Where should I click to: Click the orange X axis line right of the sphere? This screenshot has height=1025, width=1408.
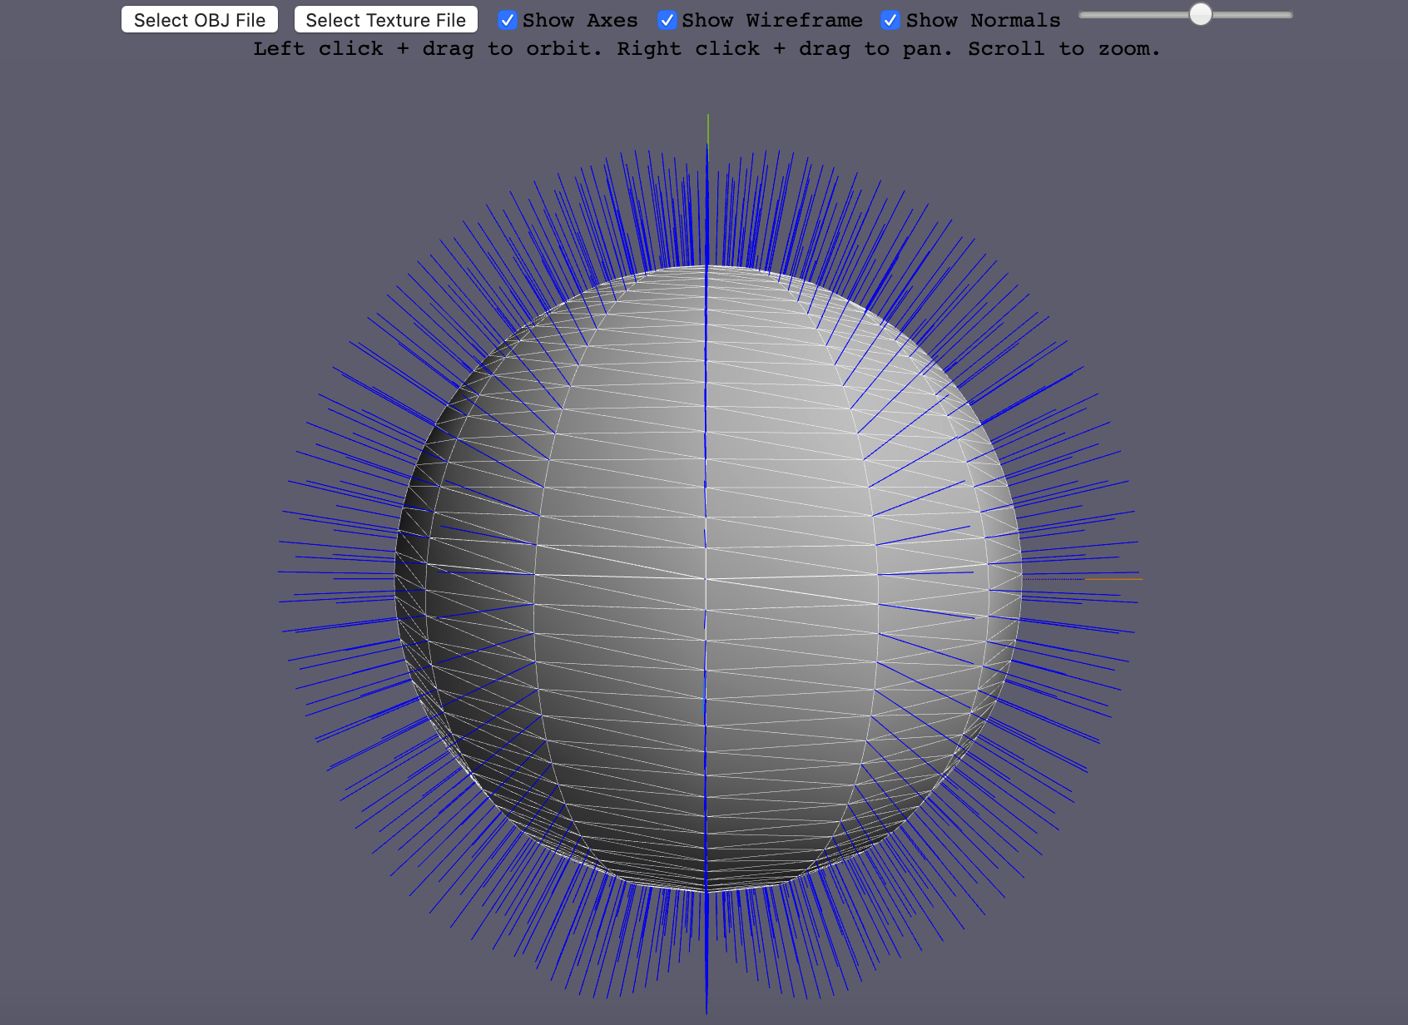point(1115,579)
